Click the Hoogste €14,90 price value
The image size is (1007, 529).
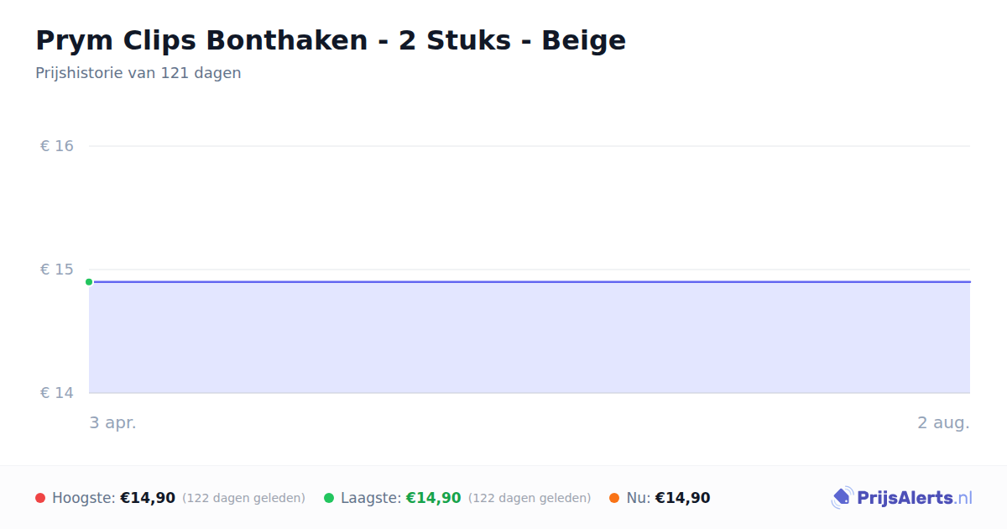(x=148, y=498)
